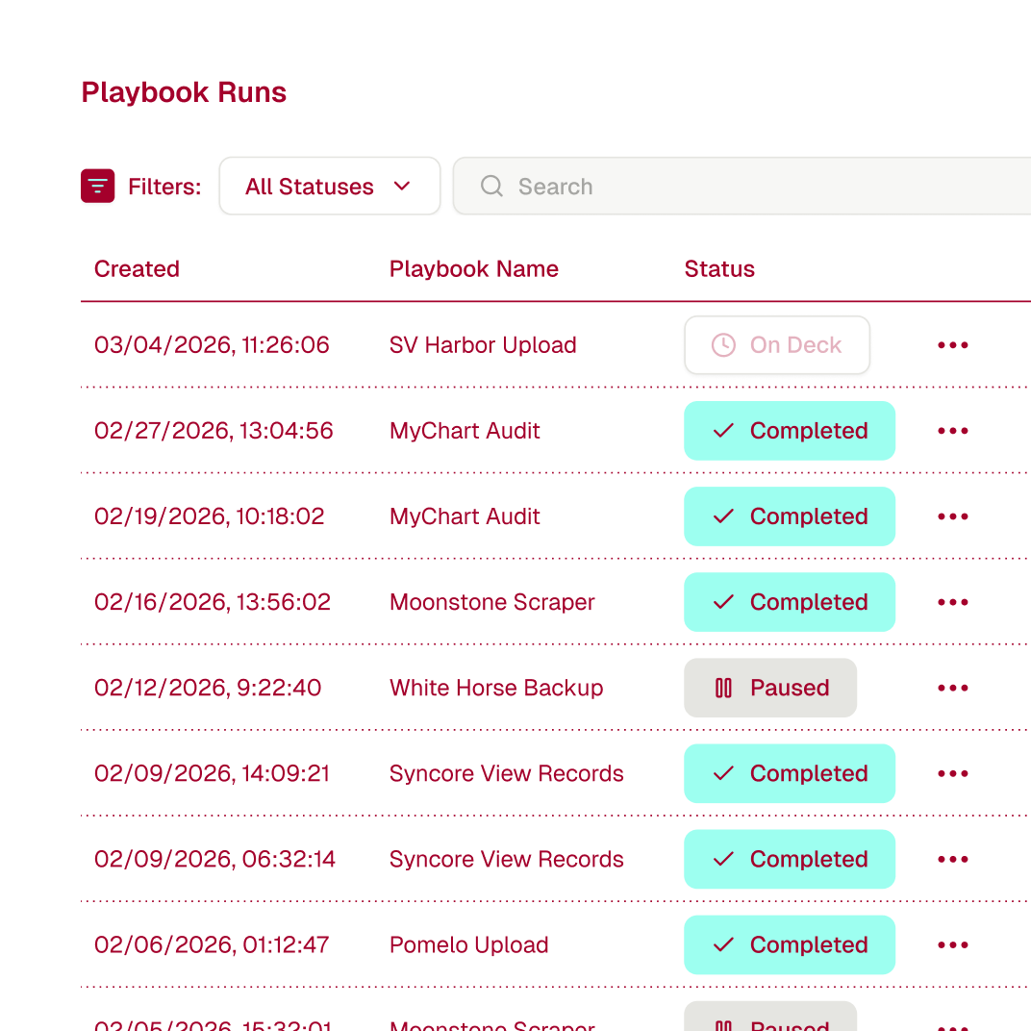This screenshot has height=1031, width=1031.
Task: Click the chevron arrow next to All Statuses
Action: point(403,187)
